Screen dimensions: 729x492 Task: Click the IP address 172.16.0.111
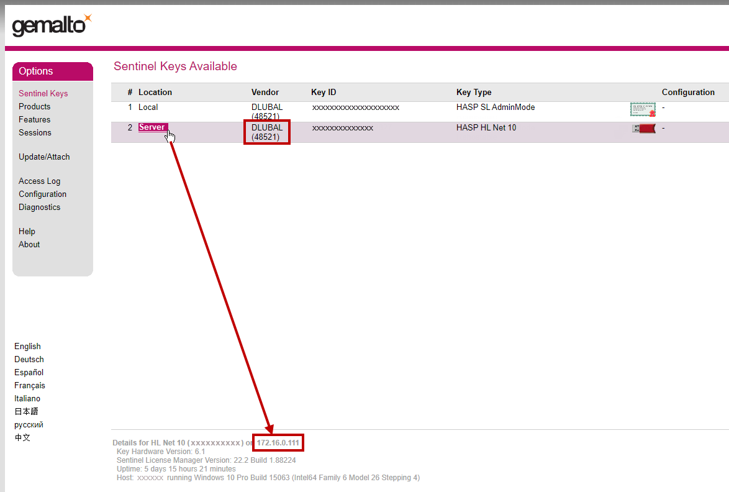coord(278,442)
